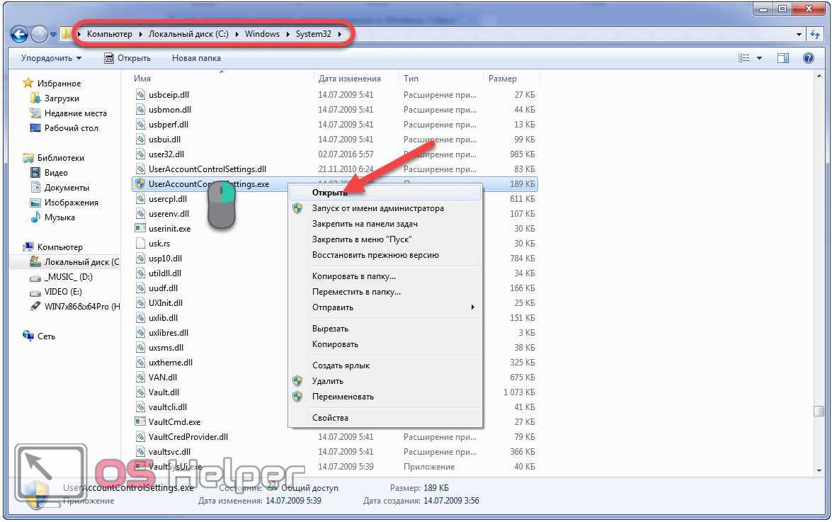The image size is (832, 522).
Task: Expand the Отправить submenu arrow
Action: [472, 307]
